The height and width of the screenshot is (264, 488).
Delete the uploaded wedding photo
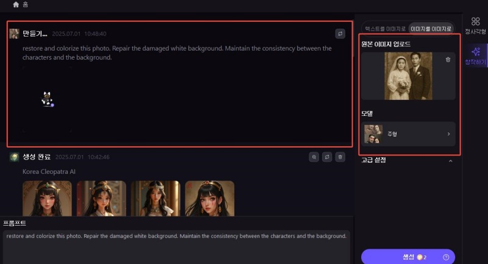tap(448, 60)
